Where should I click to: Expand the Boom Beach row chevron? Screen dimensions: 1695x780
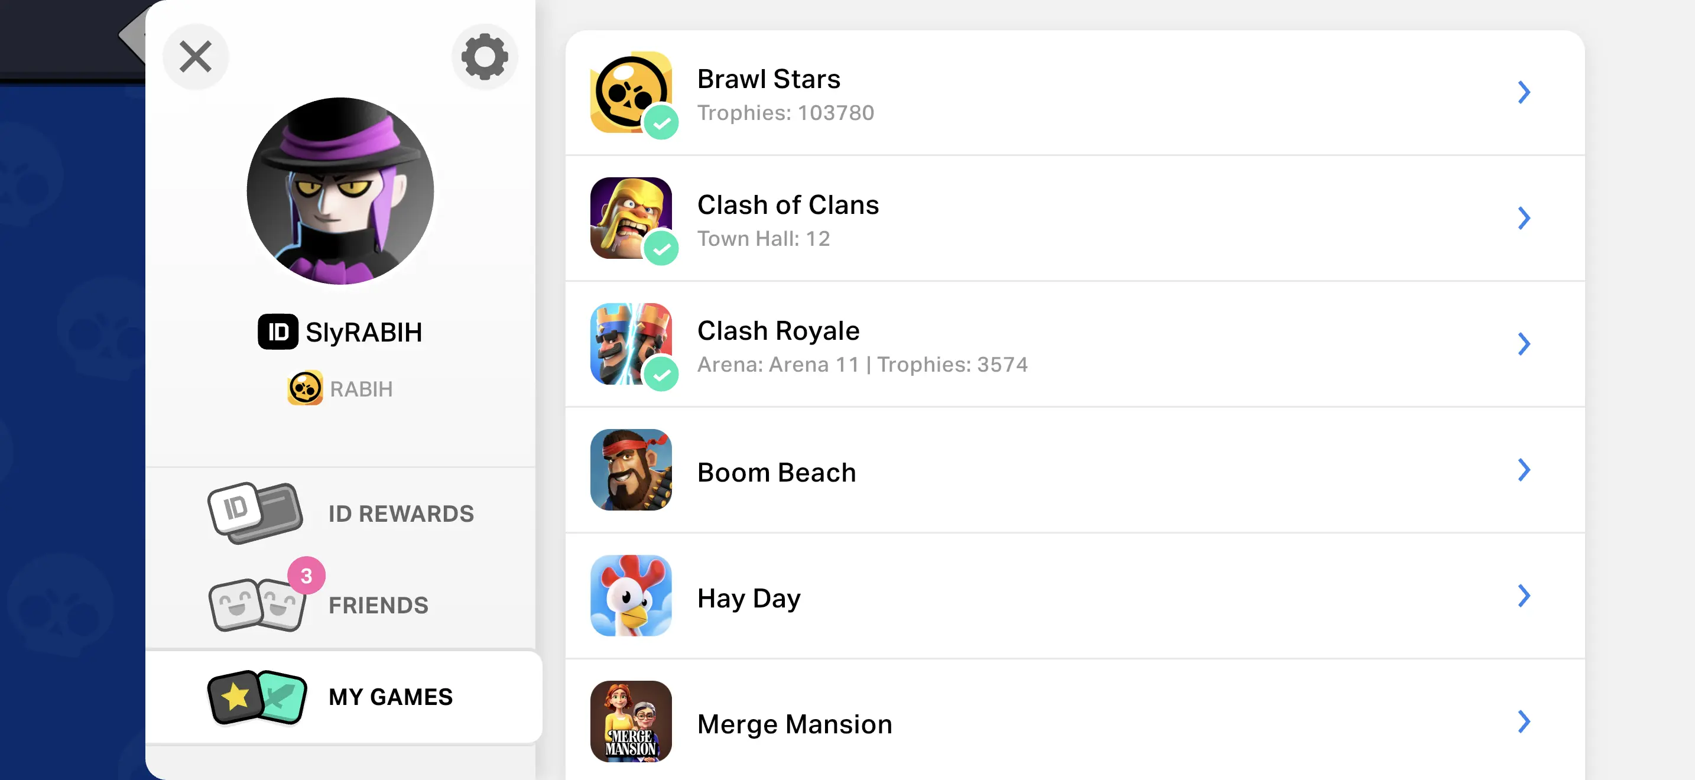pos(1523,470)
